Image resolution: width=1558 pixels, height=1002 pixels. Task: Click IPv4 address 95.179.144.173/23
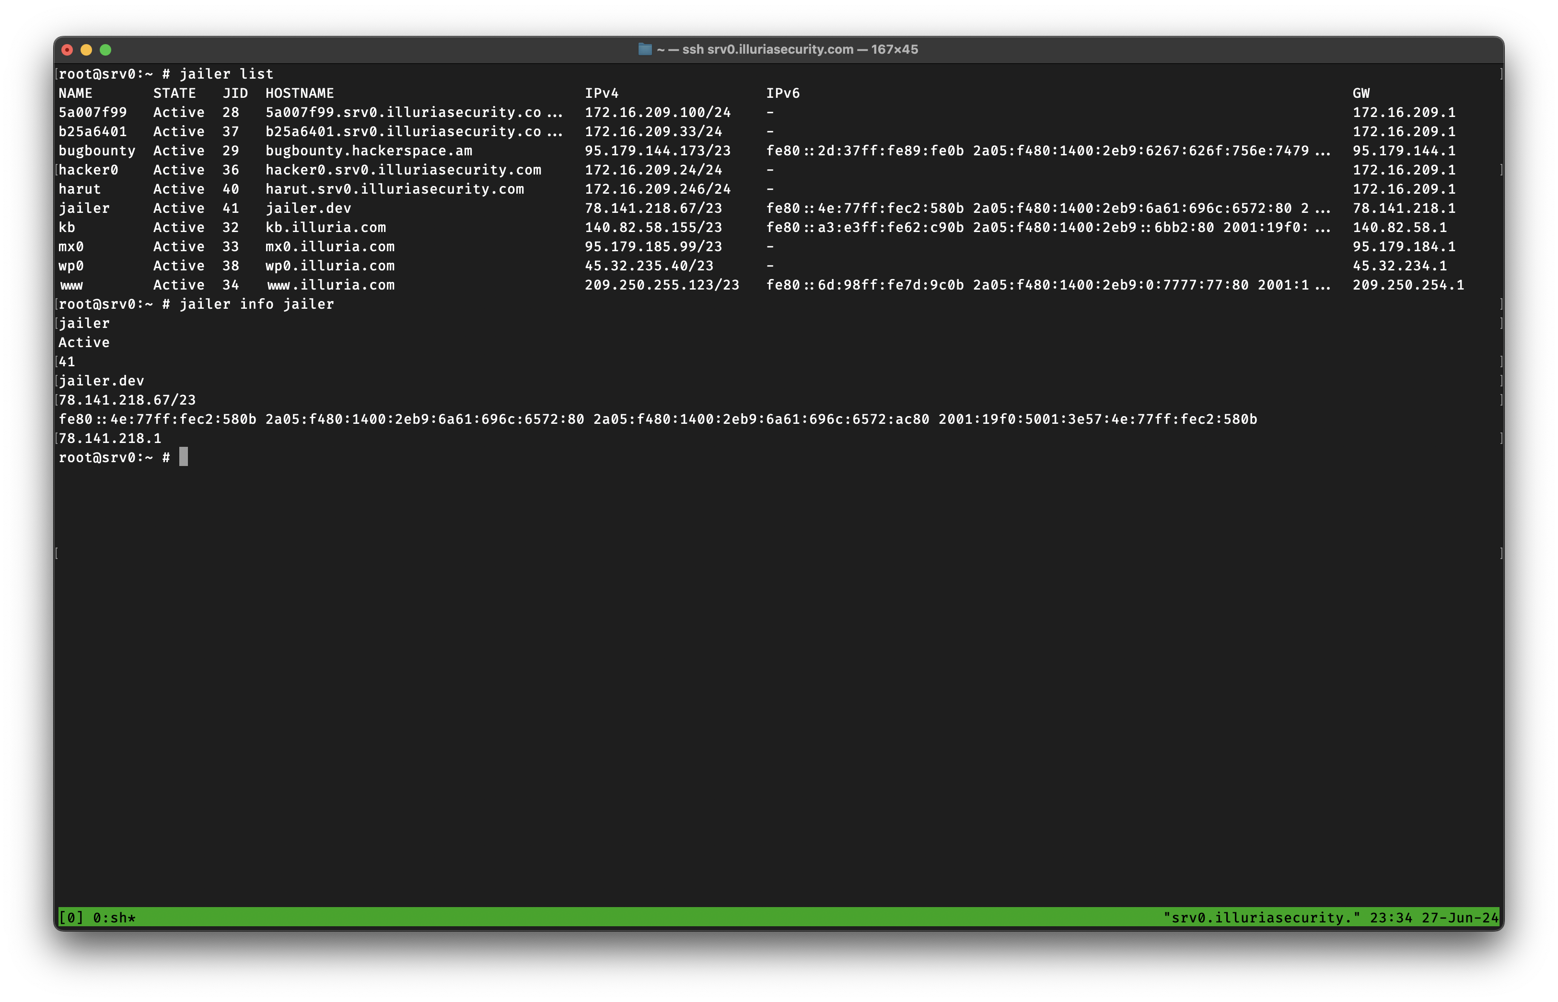tap(658, 151)
